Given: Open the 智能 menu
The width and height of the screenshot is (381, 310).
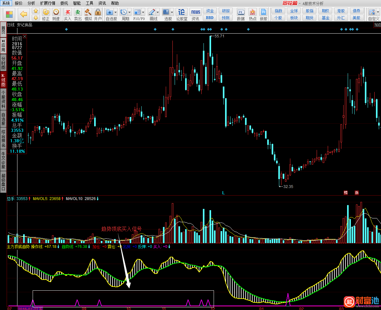Looking at the screenshot, I should (x=77, y=3).
